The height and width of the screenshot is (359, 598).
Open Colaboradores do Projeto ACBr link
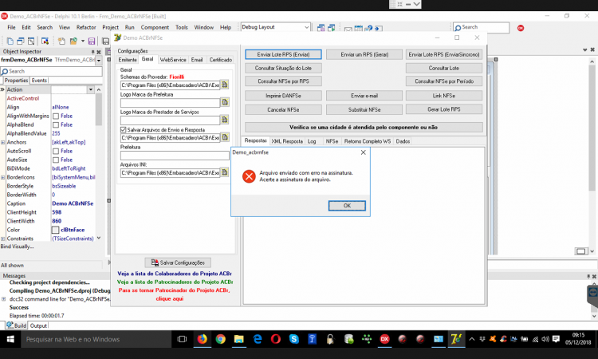pyautogui.click(x=175, y=274)
